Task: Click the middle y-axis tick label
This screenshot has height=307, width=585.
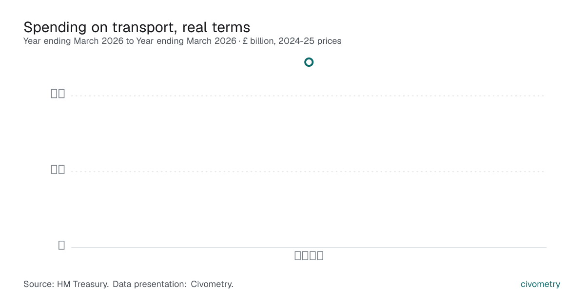Action: point(58,169)
